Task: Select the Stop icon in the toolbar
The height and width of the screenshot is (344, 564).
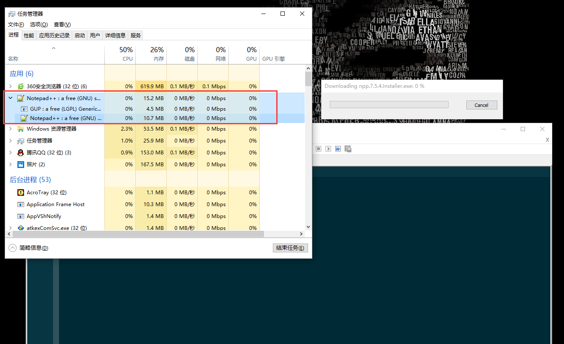Action: pos(318,148)
